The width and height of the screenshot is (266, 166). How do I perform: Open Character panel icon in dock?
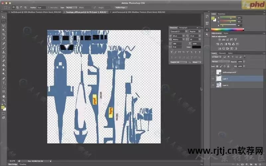tap(207, 30)
